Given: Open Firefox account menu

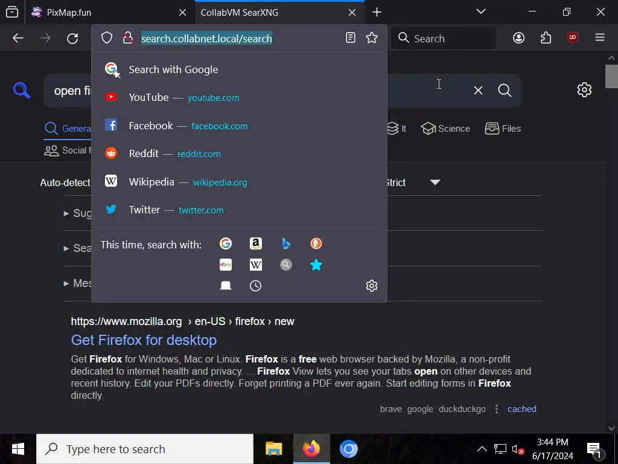Looking at the screenshot, I should (x=518, y=38).
